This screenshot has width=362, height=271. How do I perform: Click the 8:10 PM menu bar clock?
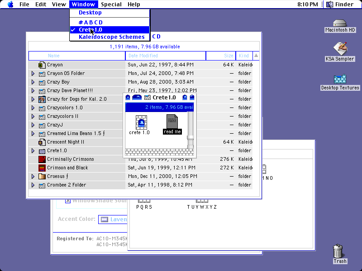tap(308, 4)
